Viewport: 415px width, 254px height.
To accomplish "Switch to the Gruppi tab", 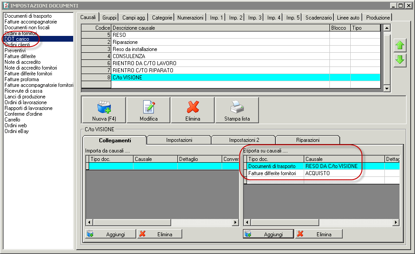I will tap(110, 18).
